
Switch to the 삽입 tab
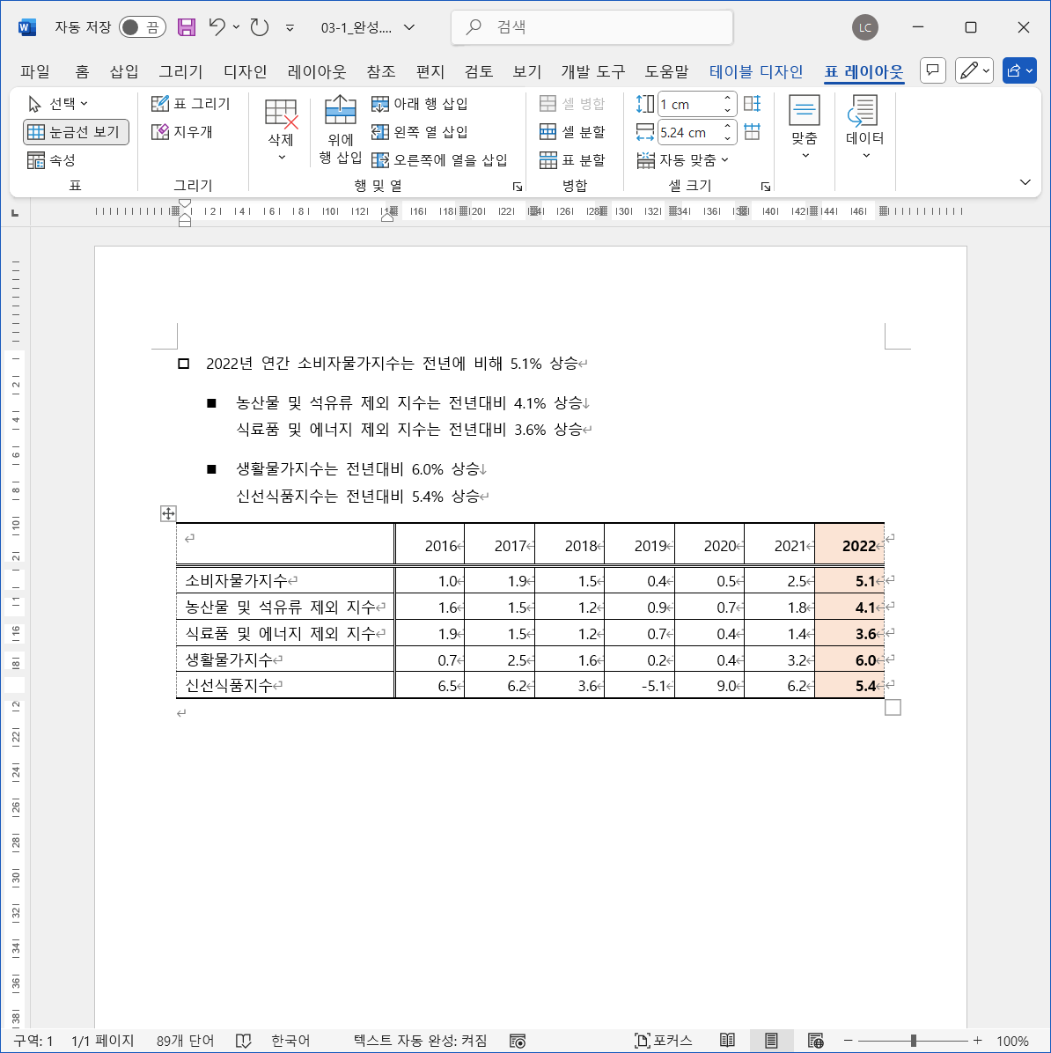[x=123, y=71]
